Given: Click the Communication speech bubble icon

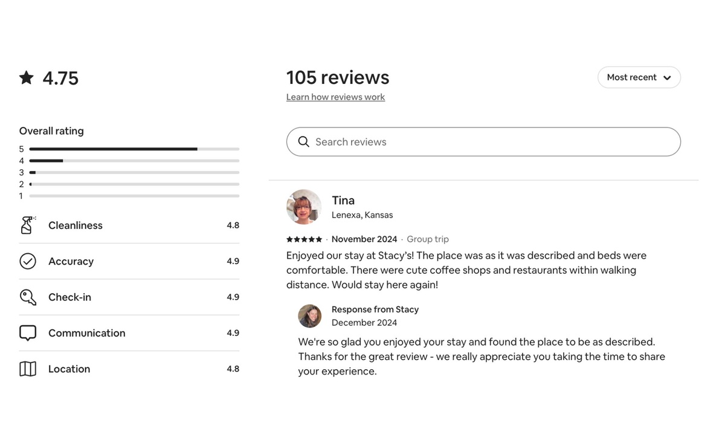Looking at the screenshot, I should click(x=28, y=333).
